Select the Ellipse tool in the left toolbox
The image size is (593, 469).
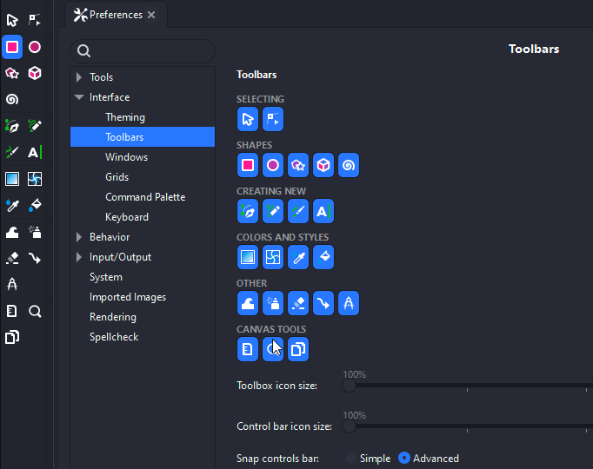[x=35, y=47]
